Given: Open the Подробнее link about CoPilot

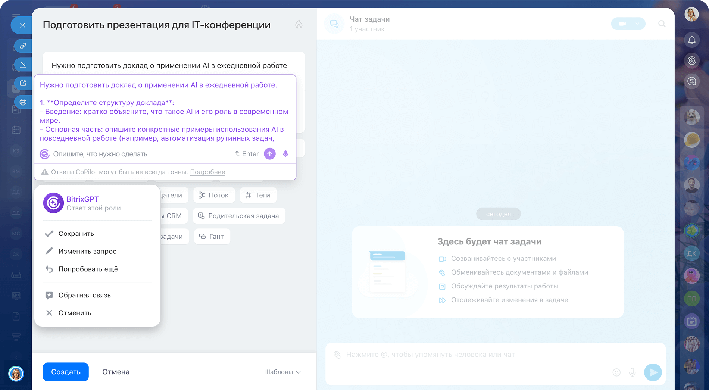Looking at the screenshot, I should click(207, 172).
